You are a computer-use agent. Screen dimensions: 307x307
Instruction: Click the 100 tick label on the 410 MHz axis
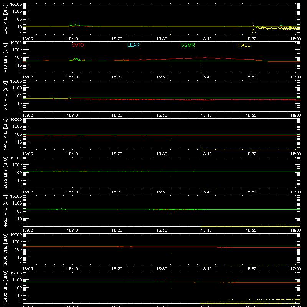coord(18,58)
